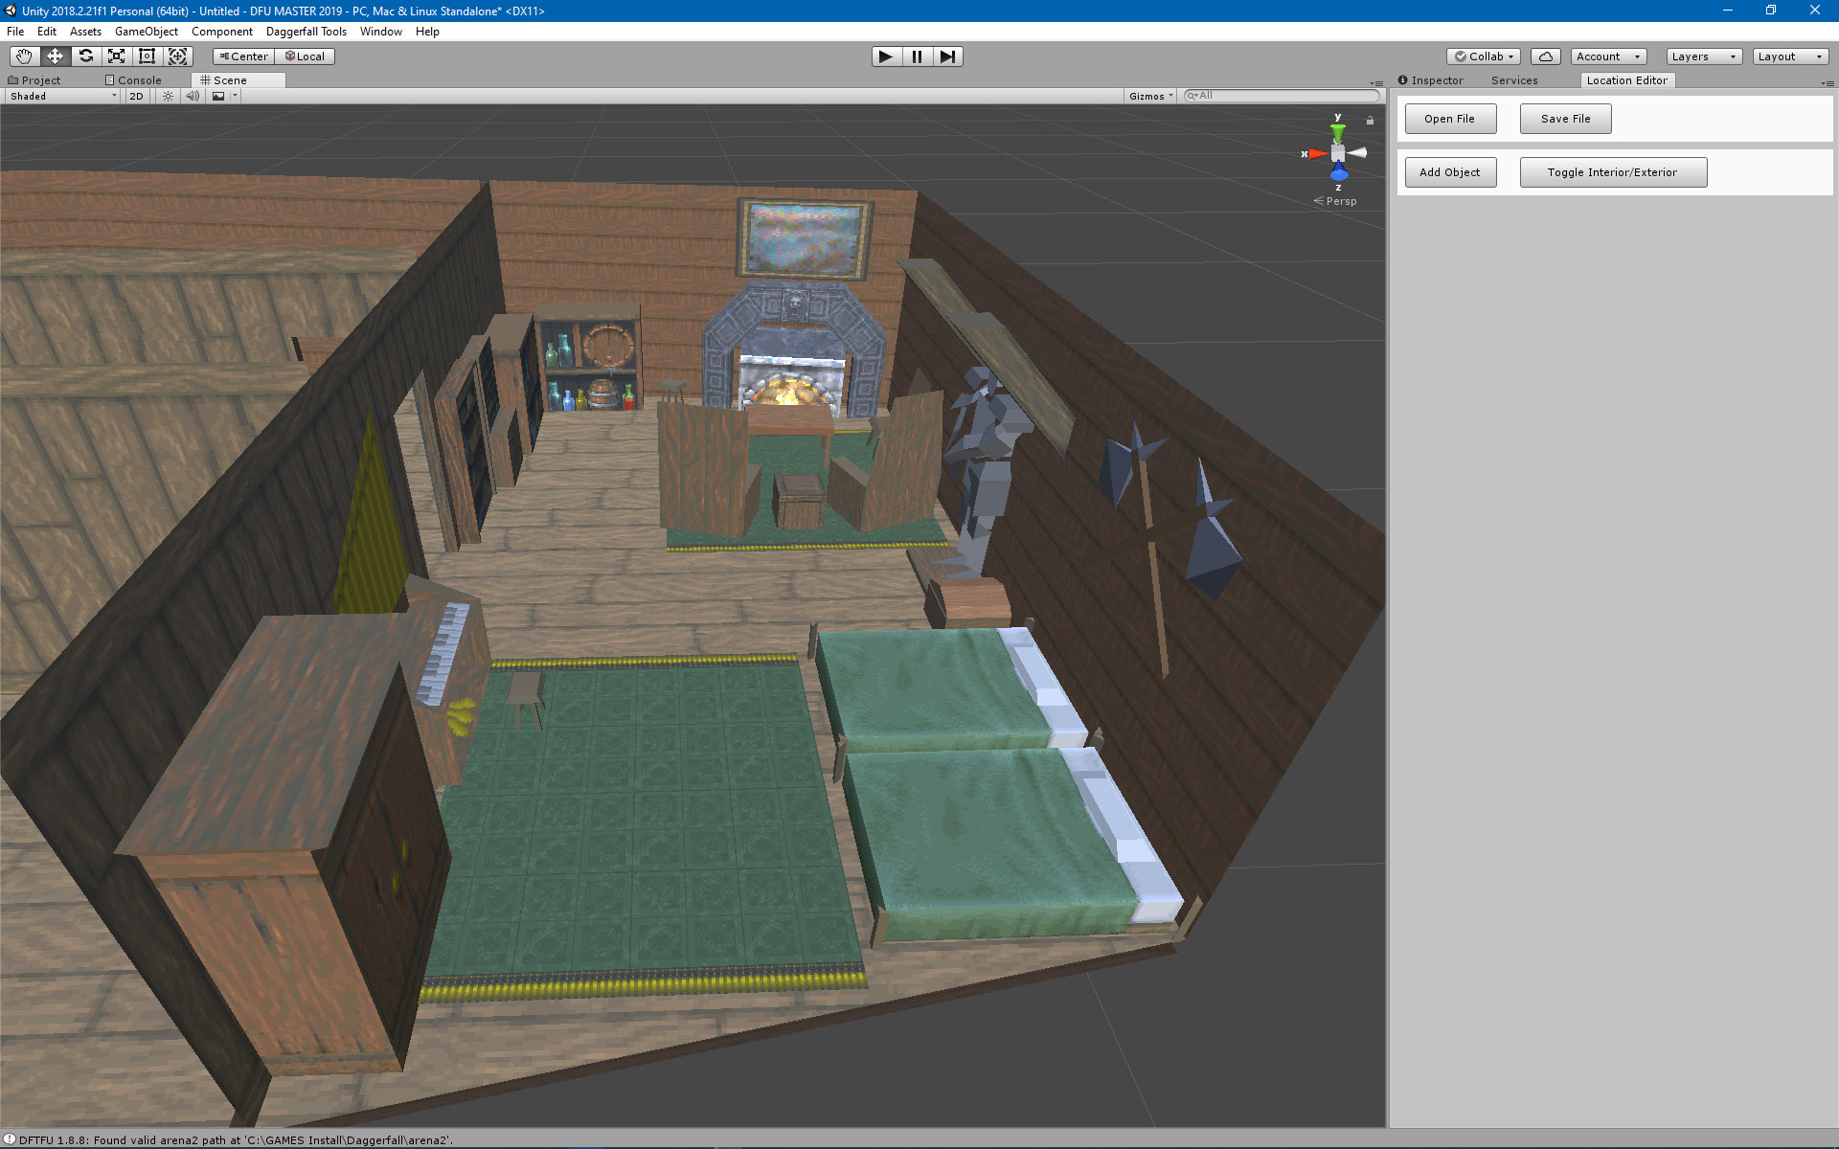Switch to the Services tab
Screen dimensions: 1839x1149
[1514, 80]
